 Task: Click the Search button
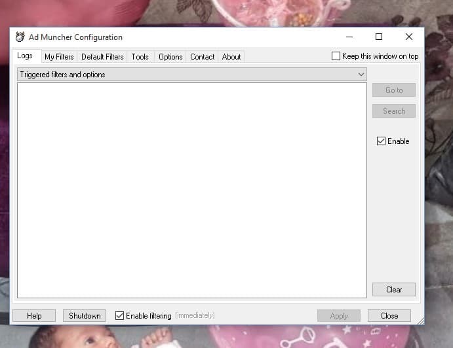pos(394,111)
